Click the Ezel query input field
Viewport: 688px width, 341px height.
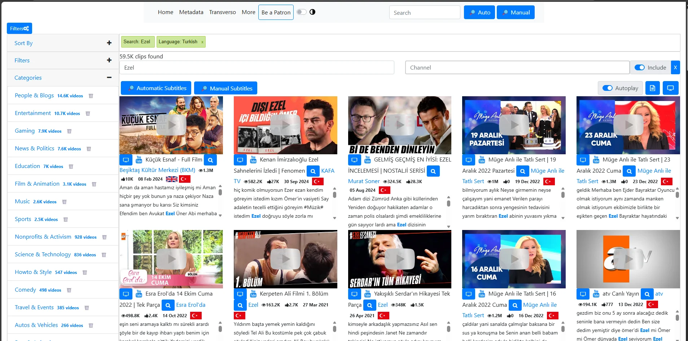[x=257, y=67]
